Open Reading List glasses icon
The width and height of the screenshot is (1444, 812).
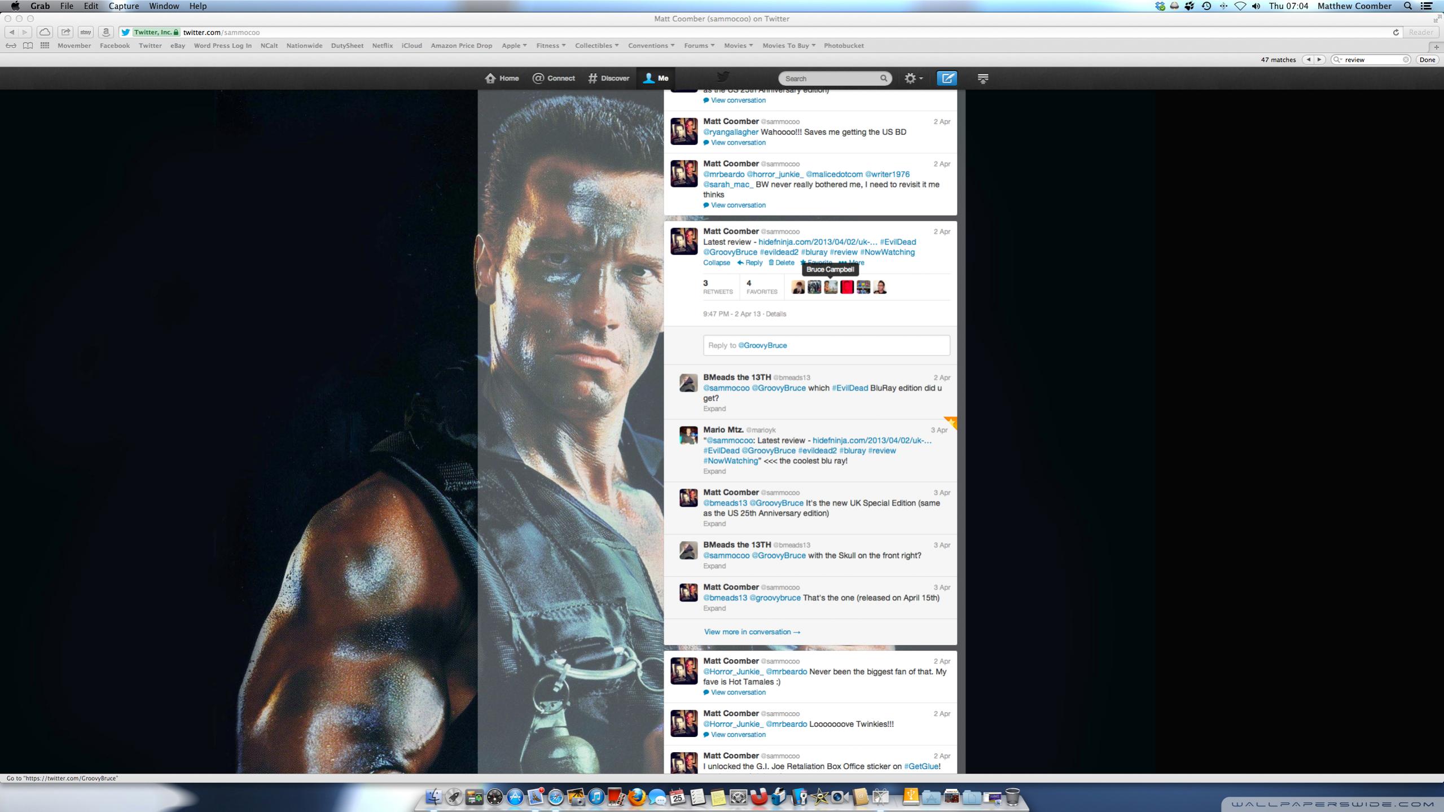pyautogui.click(x=11, y=46)
